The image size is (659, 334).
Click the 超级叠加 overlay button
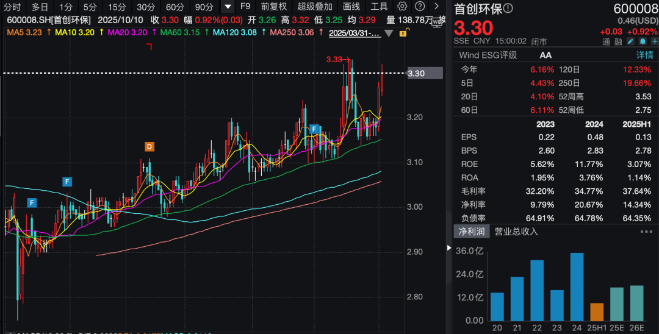[315, 7]
